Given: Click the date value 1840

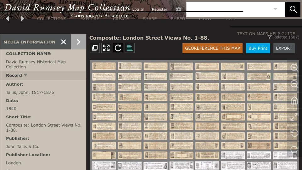Looking at the screenshot, I should 11,109.
